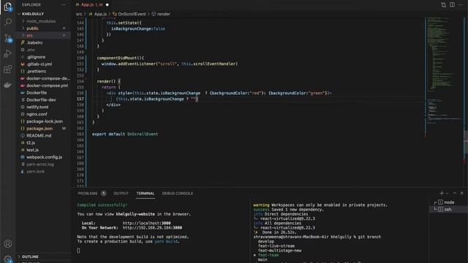This screenshot has width=468, height=263.
Task: Open the localhost:3000 link in terminal
Action: 146,223
